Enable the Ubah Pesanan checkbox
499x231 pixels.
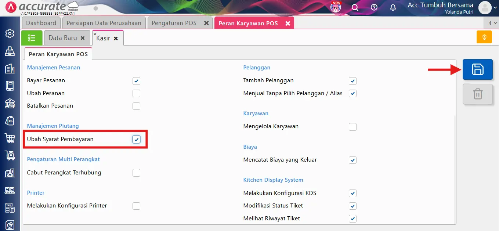coord(136,93)
